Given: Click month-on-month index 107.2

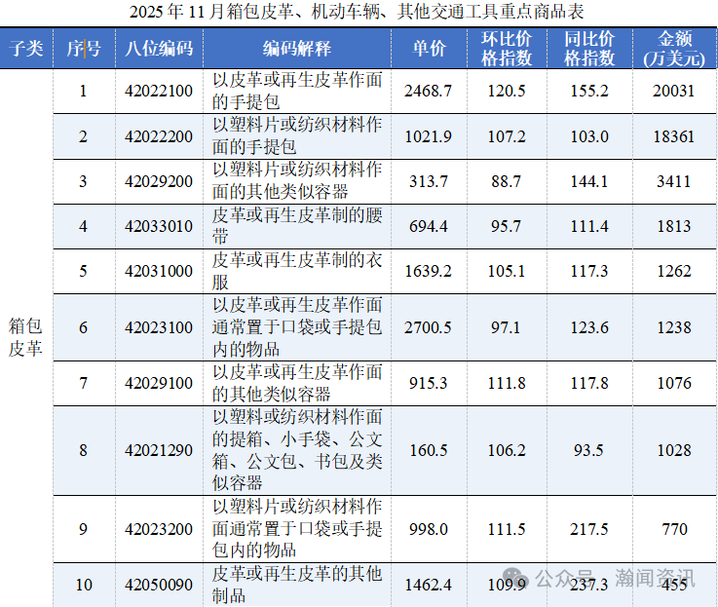Looking at the screenshot, I should 507,136.
